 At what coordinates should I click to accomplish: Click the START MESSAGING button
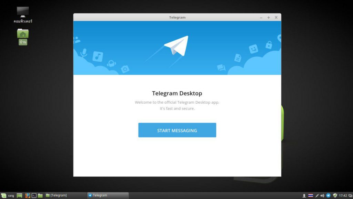tap(177, 130)
